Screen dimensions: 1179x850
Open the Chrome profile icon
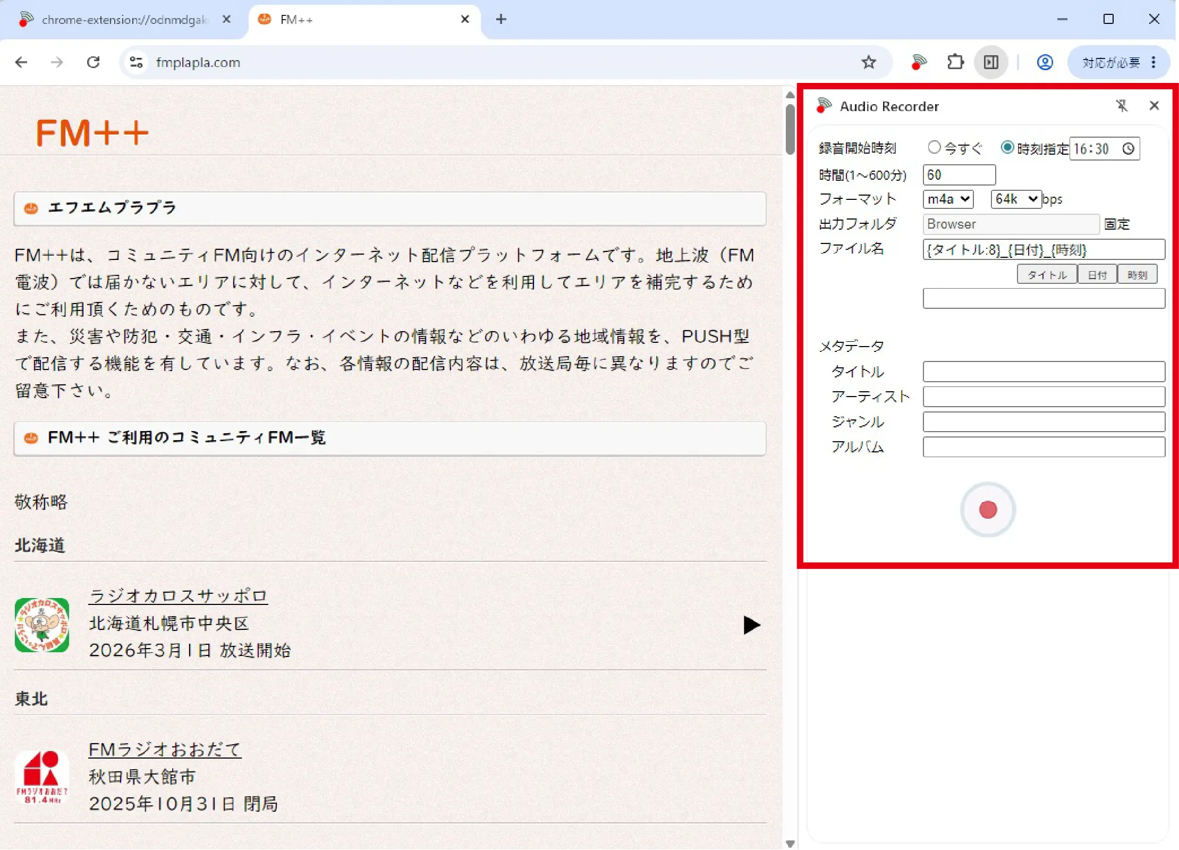click(x=1045, y=63)
